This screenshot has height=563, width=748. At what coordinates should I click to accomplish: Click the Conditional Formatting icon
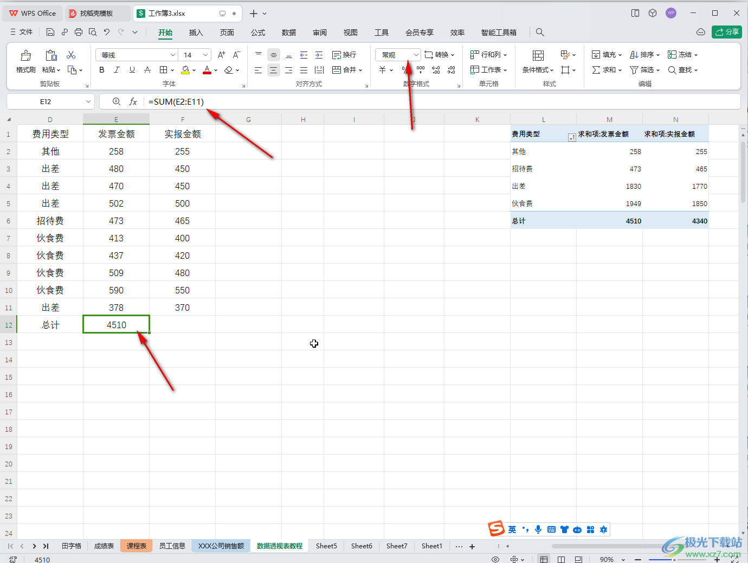click(538, 55)
